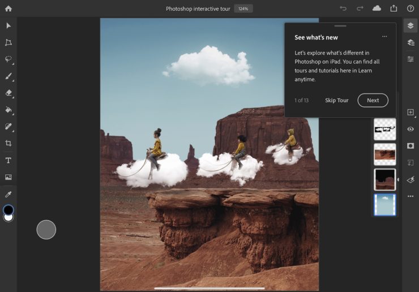Select the Eyedropper tool
This screenshot has height=292, width=419.
click(8, 194)
